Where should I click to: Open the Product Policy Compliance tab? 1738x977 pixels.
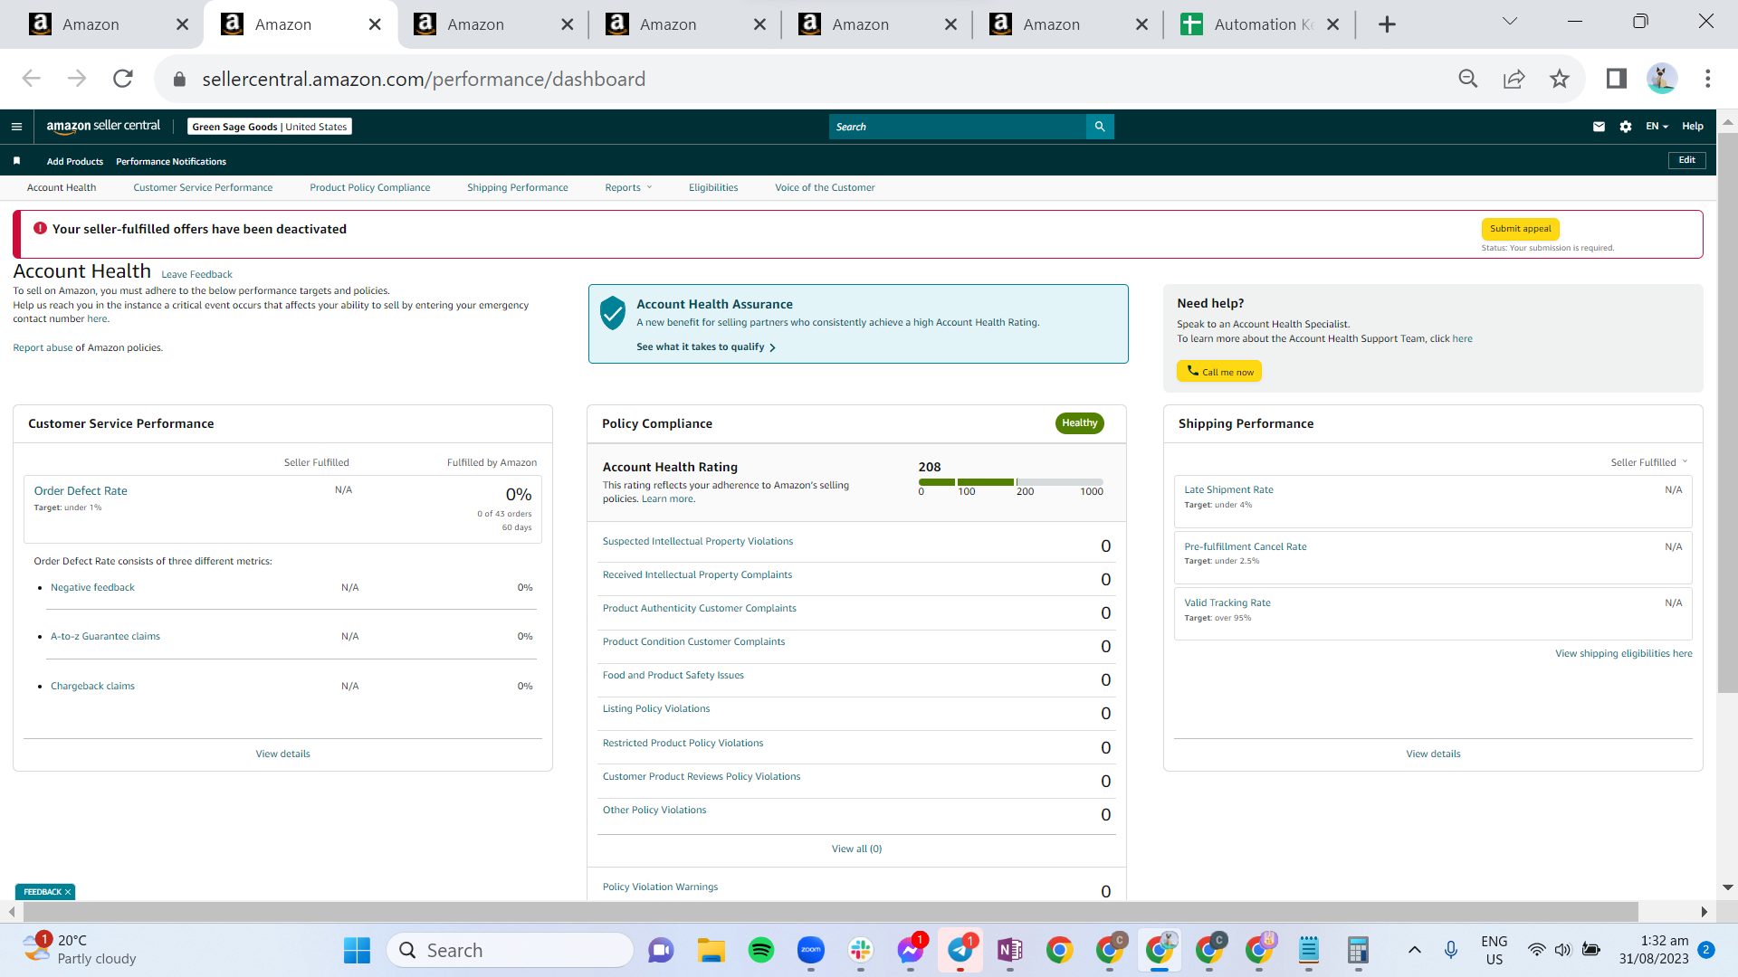[x=370, y=187]
